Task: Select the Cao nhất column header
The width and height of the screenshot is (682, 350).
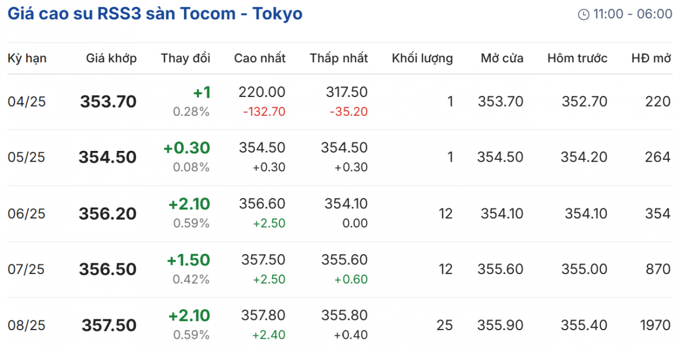Action: (260, 58)
